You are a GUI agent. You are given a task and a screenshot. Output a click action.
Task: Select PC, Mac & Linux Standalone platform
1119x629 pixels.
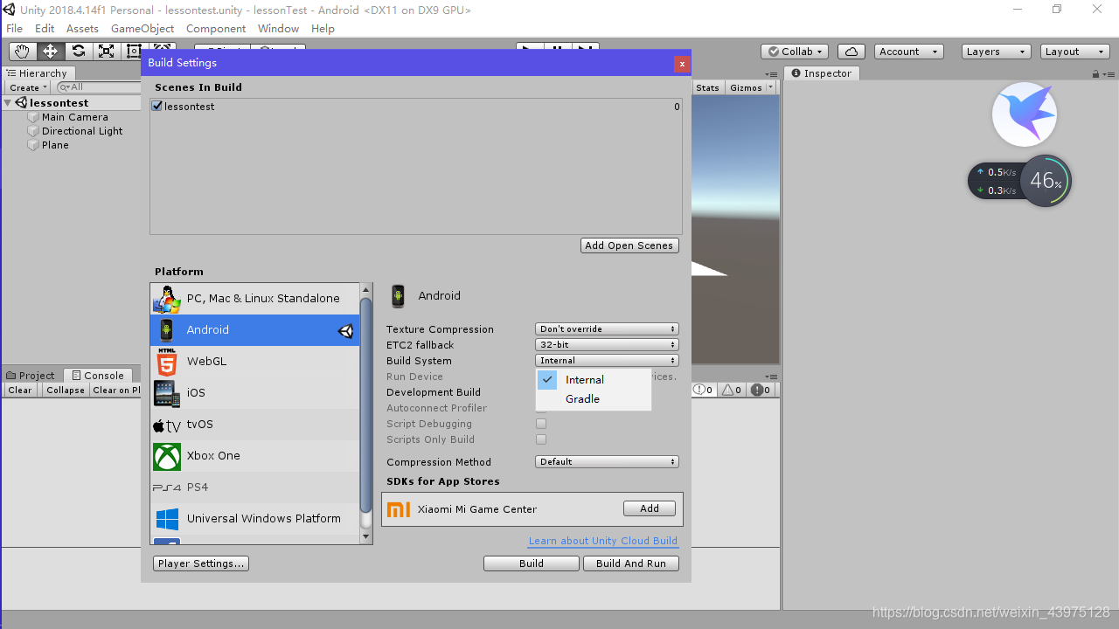click(x=254, y=299)
